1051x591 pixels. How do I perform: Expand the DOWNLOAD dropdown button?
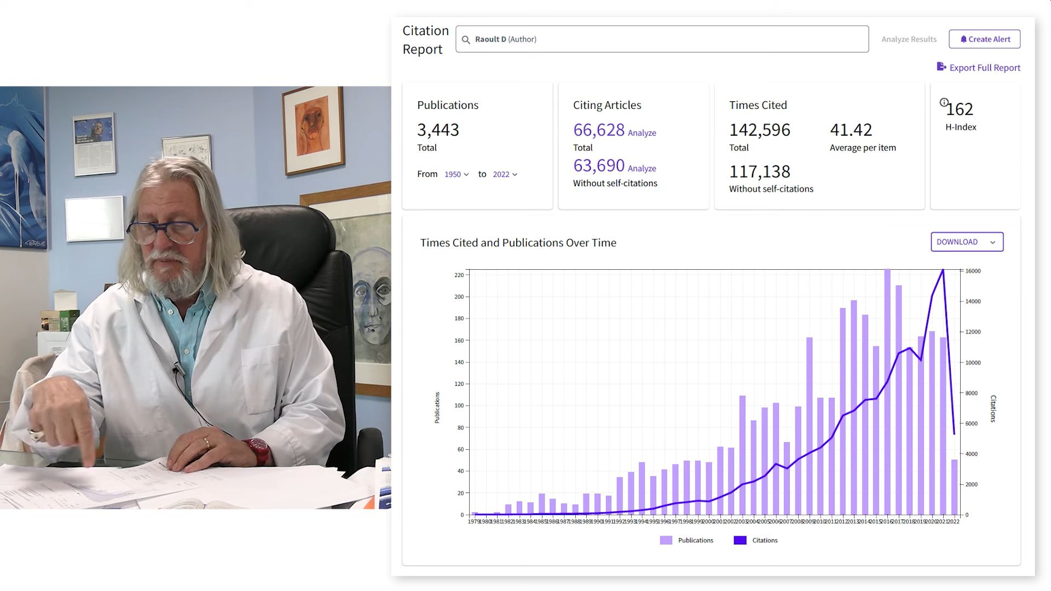click(x=967, y=242)
